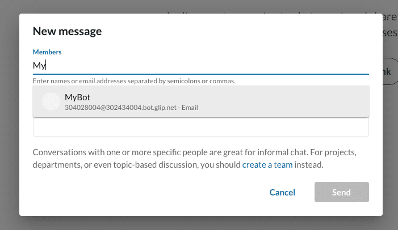Click the partially hidden button behind the dialog
This screenshot has height=230, width=398.
[x=390, y=71]
